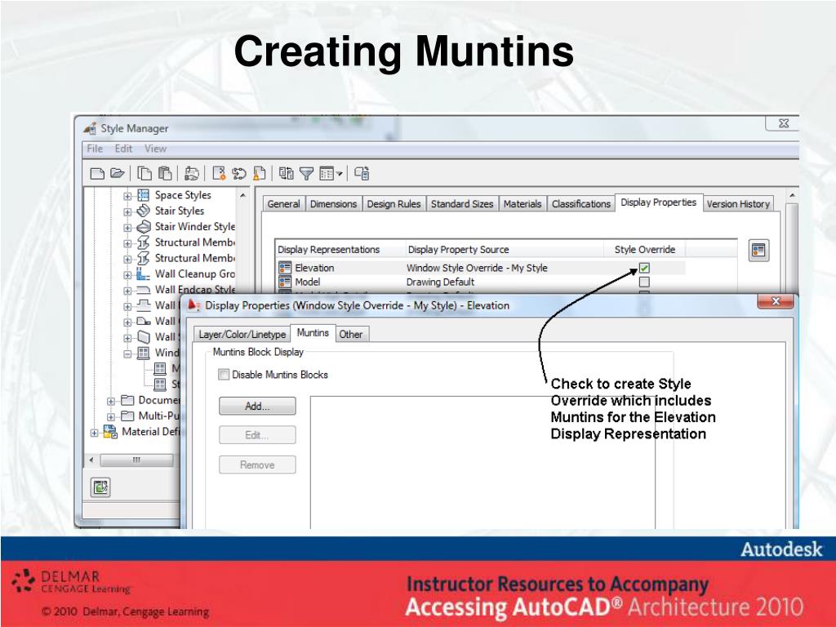Switch to the Standard Sizes tab
Screen dimensions: 836x627
pos(462,203)
